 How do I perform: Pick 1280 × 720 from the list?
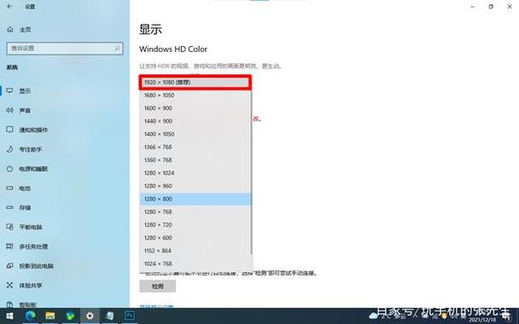point(195,224)
